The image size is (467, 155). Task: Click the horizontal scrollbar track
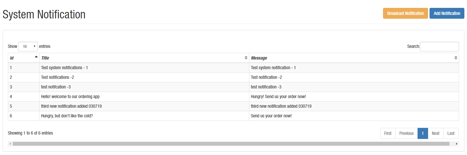(231, 144)
